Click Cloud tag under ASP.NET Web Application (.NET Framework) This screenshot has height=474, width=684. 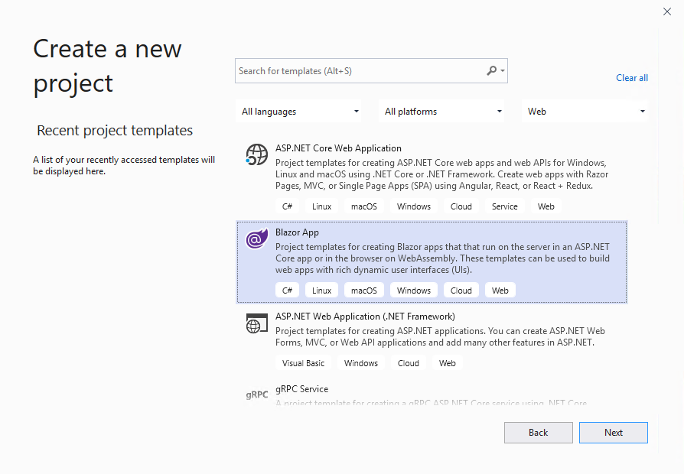[409, 363]
